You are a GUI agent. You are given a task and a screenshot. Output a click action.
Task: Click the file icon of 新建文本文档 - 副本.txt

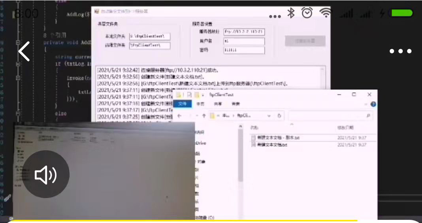253,138
